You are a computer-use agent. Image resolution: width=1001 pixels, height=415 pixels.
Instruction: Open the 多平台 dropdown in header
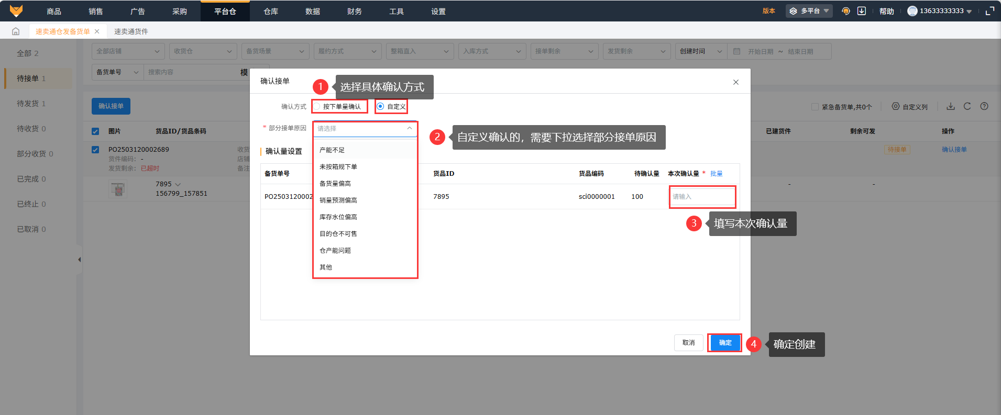809,11
